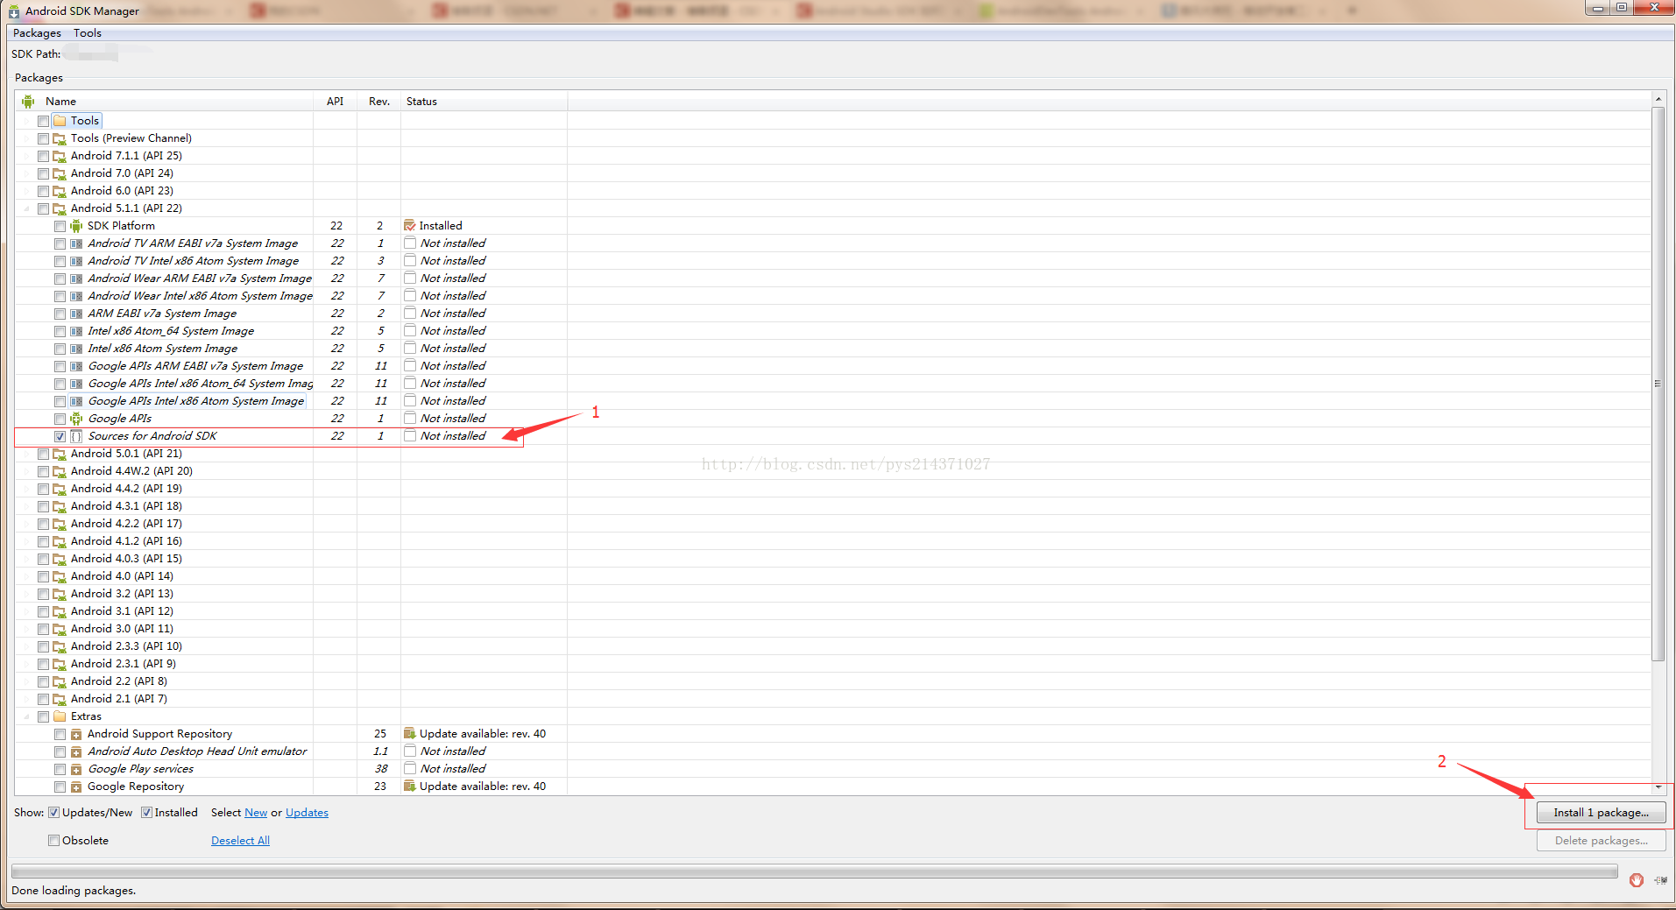Click the SDK Platform android icon
Image resolution: width=1676 pixels, height=910 pixels.
tap(76, 226)
